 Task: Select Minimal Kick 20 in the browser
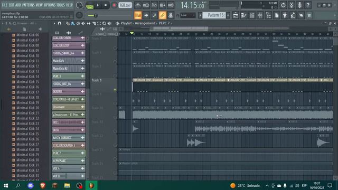click(x=28, y=108)
